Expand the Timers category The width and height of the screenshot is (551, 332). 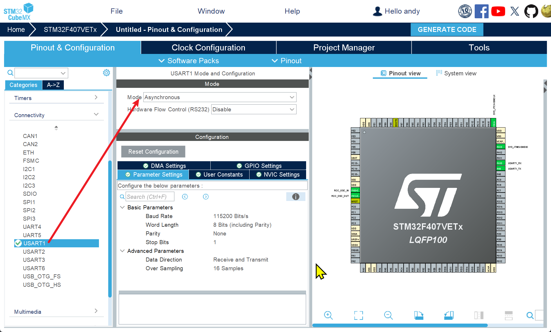coord(56,98)
